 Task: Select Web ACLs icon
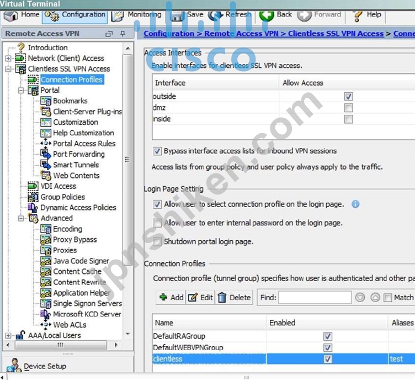tap(46, 325)
